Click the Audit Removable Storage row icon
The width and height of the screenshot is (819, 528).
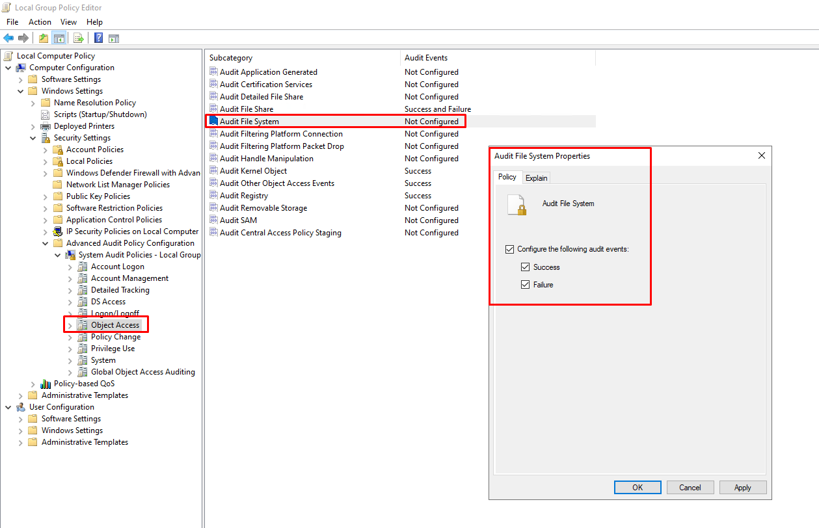click(x=213, y=208)
